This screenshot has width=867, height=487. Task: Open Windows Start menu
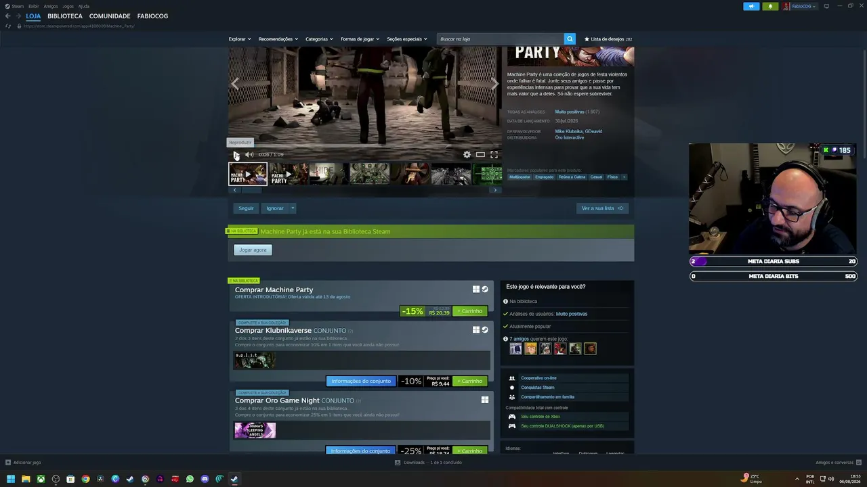[11, 479]
